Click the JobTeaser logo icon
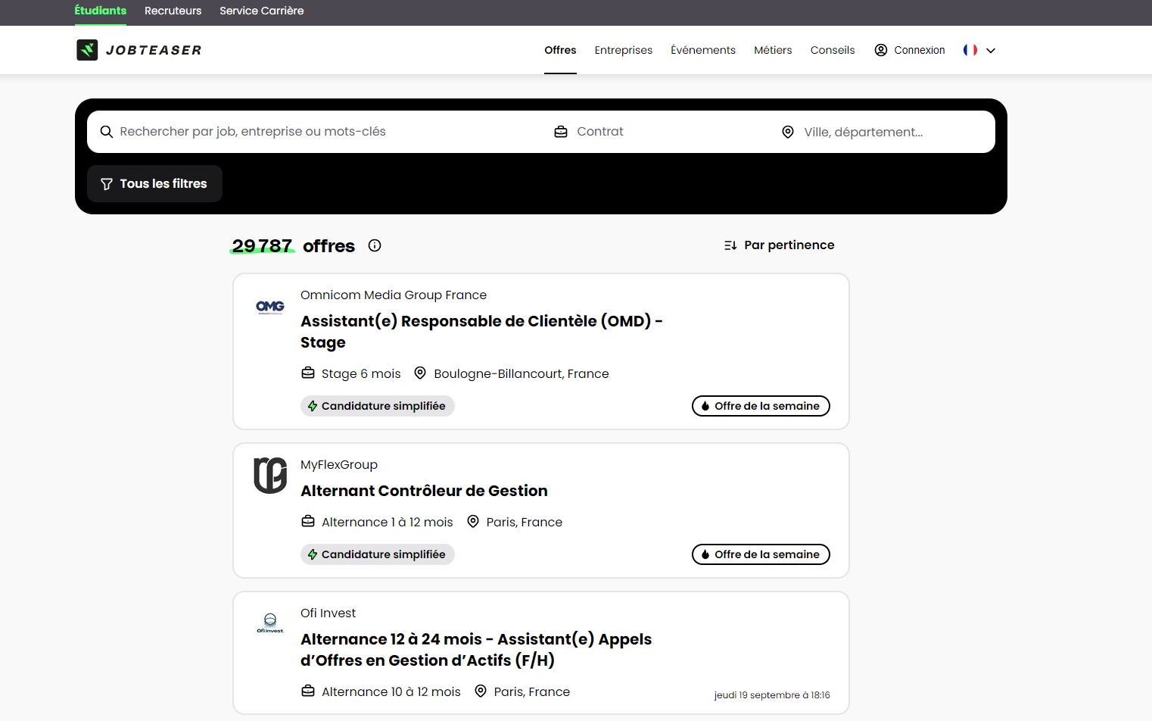Screen dimensions: 1152x721 pyautogui.click(x=87, y=50)
